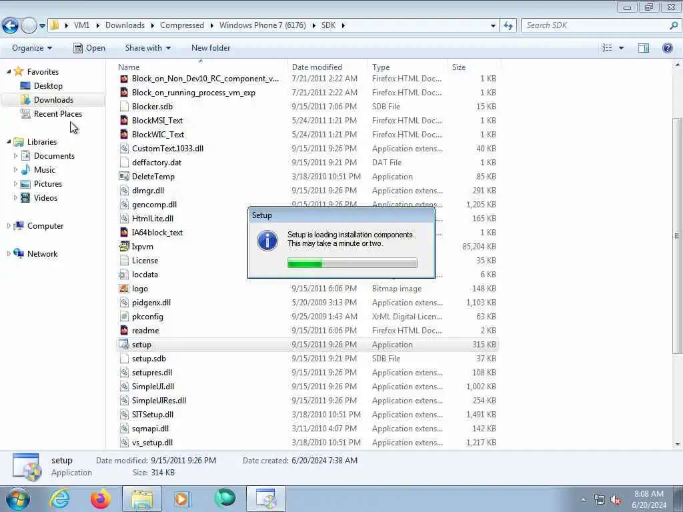Viewport: 683px width, 512px height.
Task: Click the refresh button beside the address bar
Action: [x=508, y=25]
